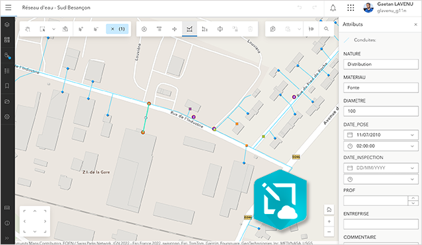Viewport: 422px width, 245px height.
Task: Click the white midpoint vertex on selected pipe
Action: [146, 118]
